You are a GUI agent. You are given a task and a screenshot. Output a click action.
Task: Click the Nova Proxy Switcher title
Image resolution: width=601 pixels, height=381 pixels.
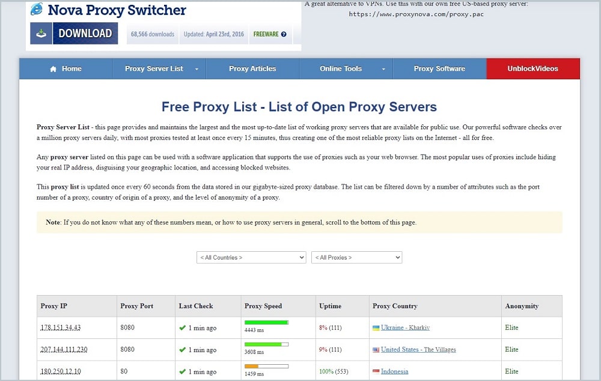pyautogui.click(x=117, y=10)
